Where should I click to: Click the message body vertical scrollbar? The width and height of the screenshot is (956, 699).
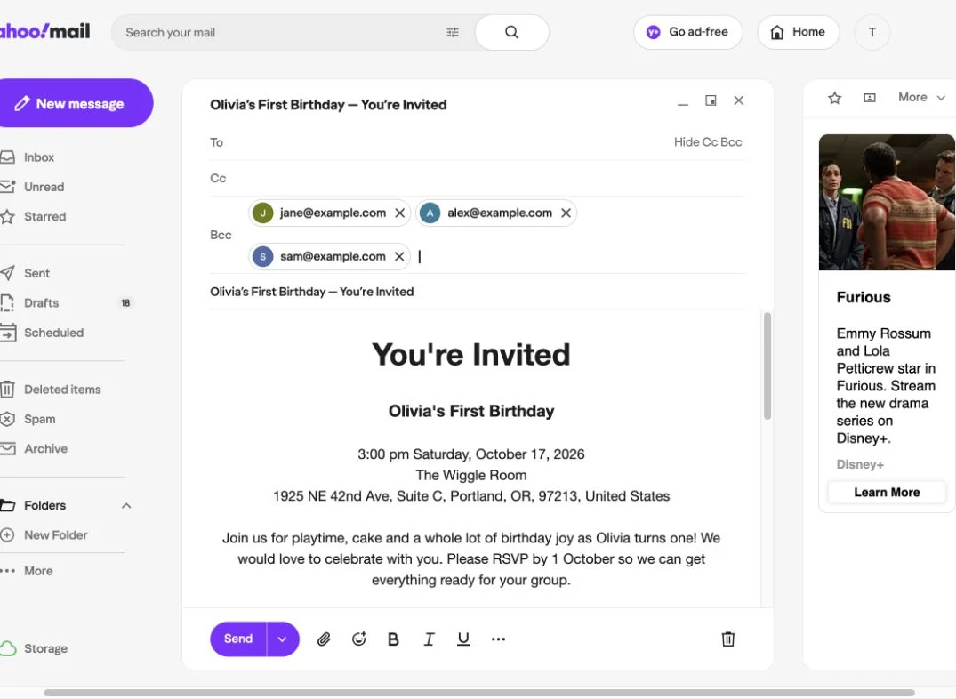point(767,366)
